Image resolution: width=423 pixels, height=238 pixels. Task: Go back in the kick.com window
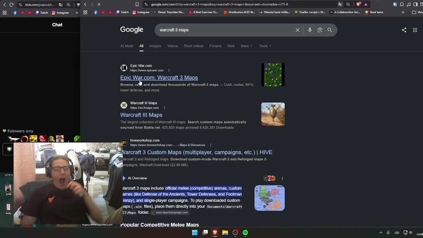pyautogui.click(x=4, y=5)
